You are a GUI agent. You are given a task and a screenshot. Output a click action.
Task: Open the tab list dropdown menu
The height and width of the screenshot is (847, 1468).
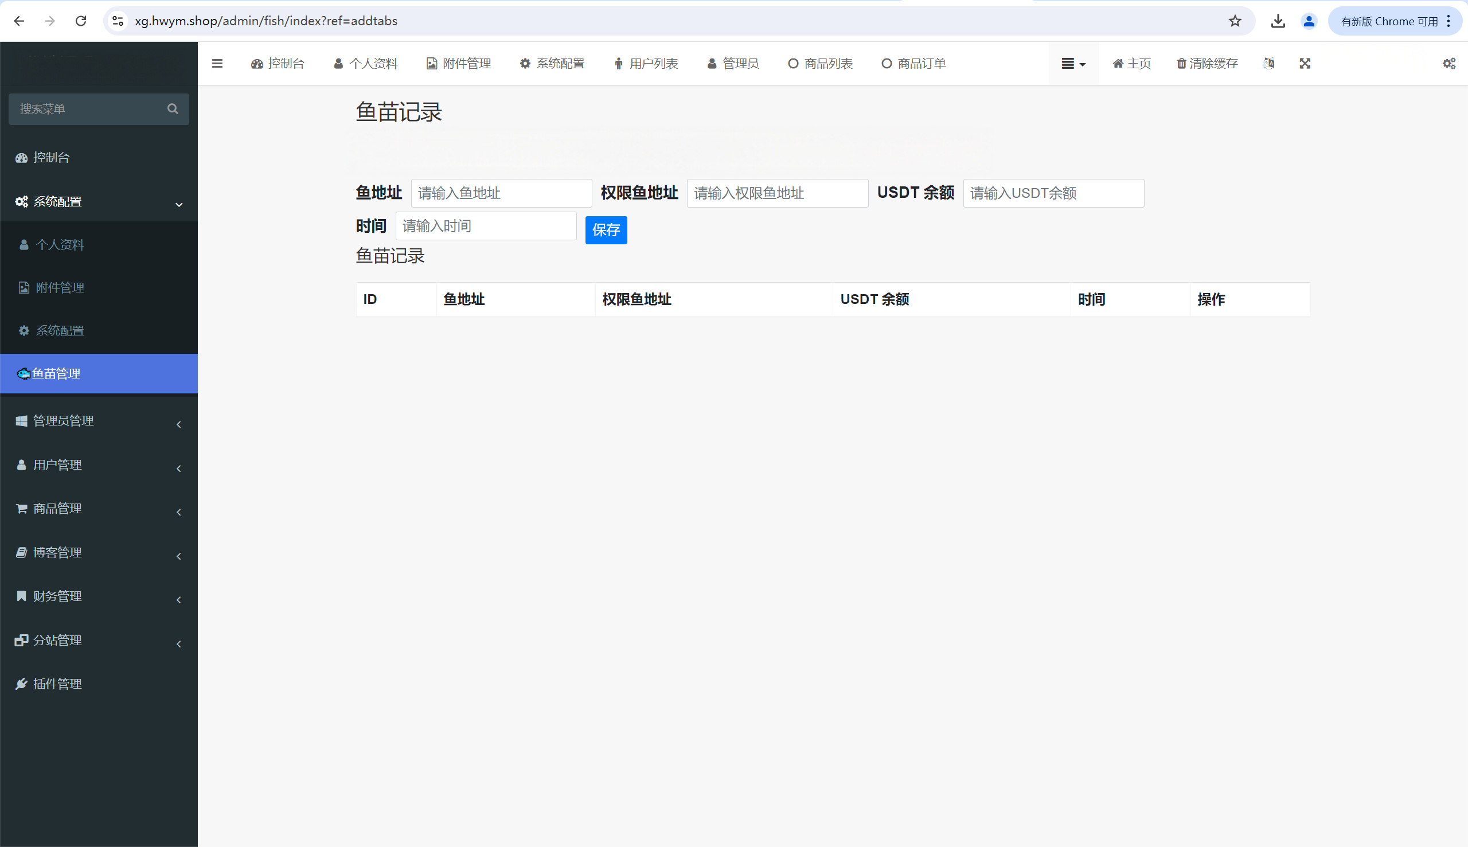point(1073,64)
